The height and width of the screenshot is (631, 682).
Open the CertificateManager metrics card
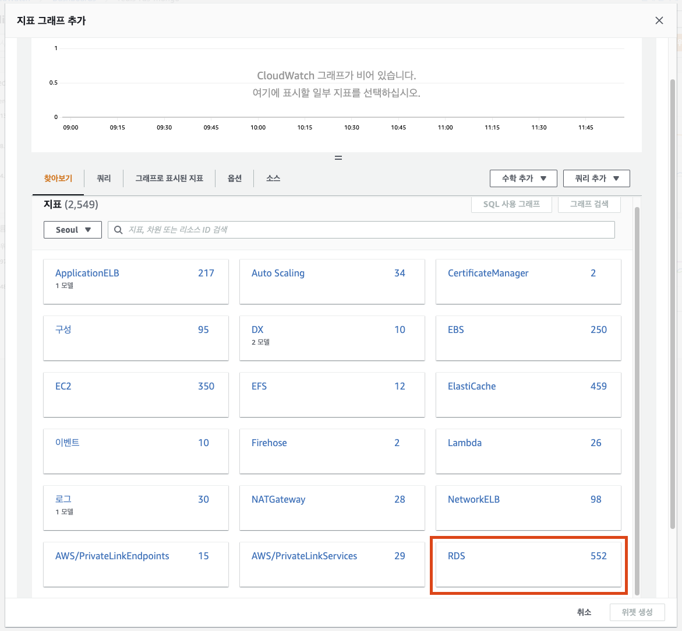(528, 281)
